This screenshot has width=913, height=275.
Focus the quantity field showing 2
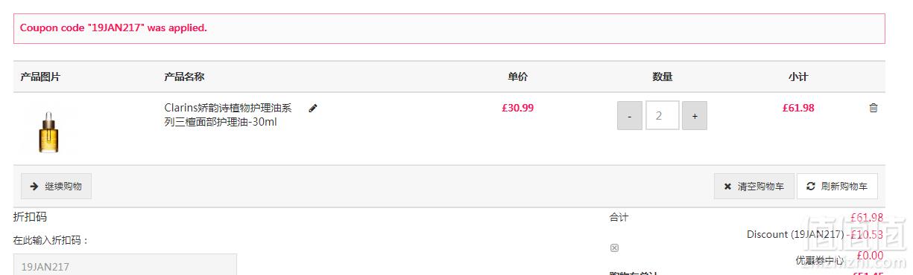tap(663, 116)
